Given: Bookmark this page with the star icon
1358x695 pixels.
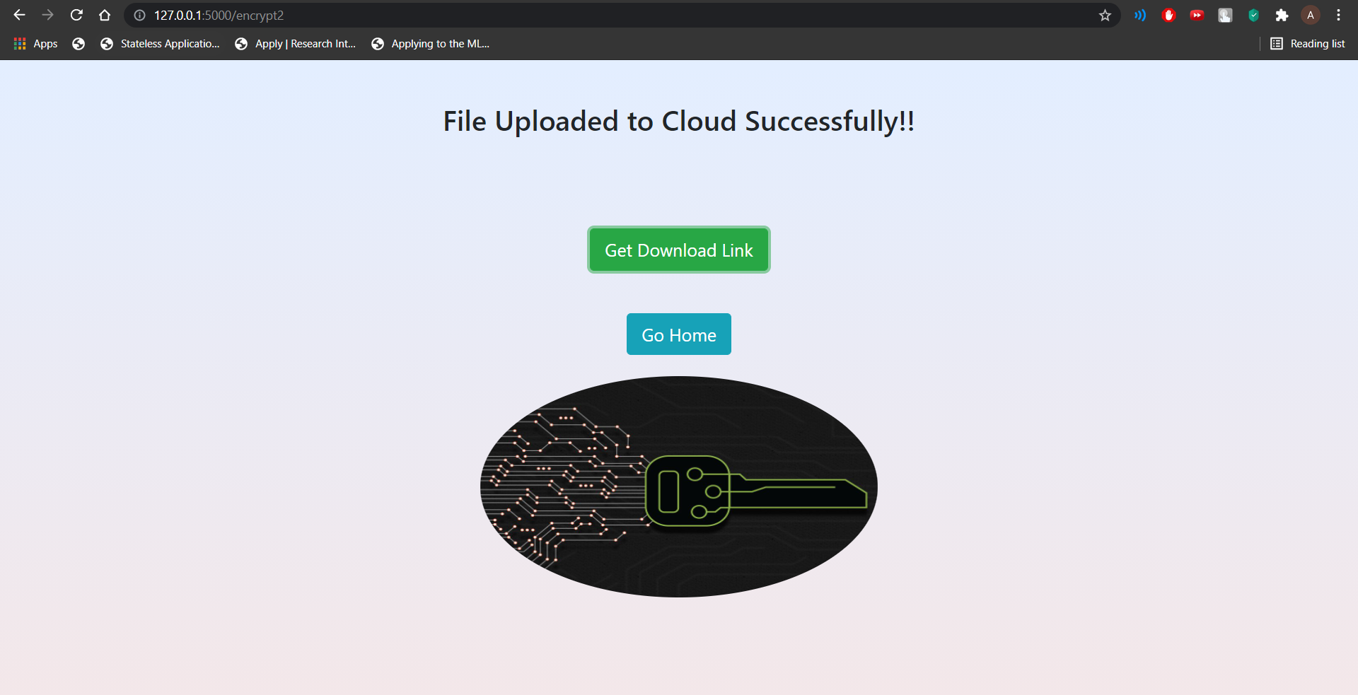Looking at the screenshot, I should [1105, 15].
